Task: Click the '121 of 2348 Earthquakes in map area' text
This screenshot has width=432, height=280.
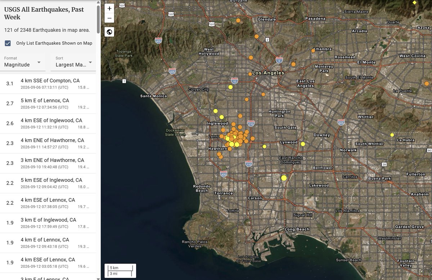Action: pos(47,30)
